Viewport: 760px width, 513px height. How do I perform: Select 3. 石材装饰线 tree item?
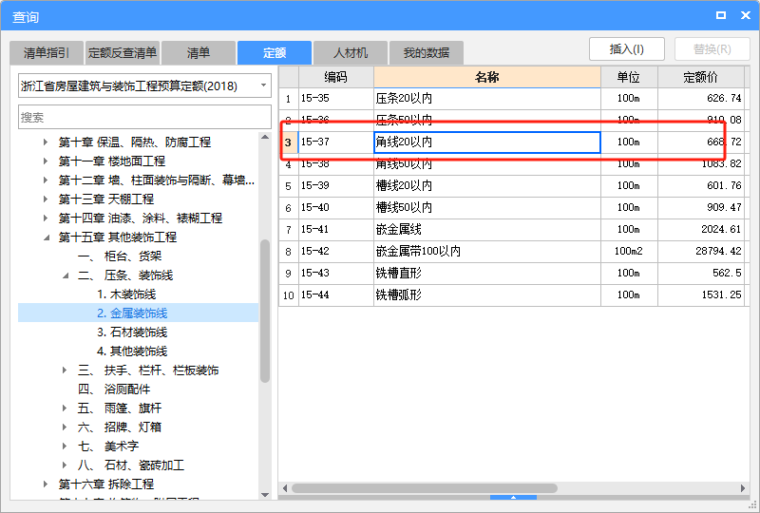click(132, 332)
